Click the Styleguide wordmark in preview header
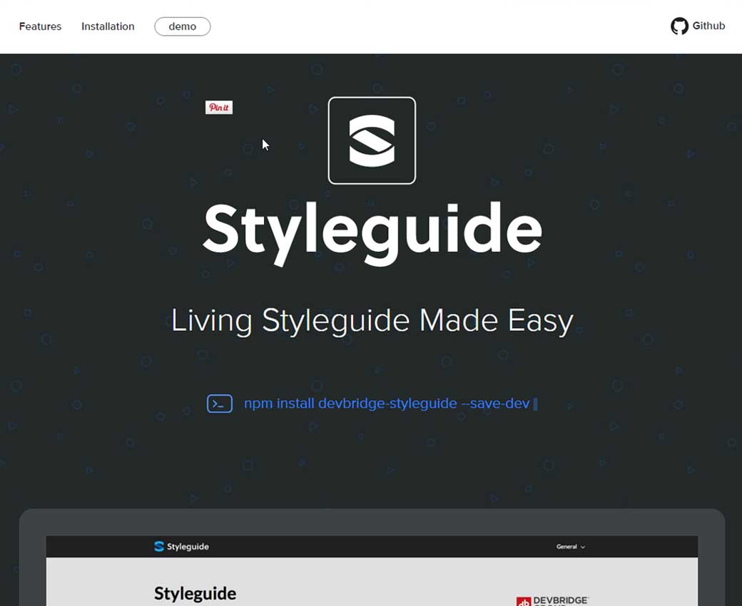Viewport: 742px width, 606px height. point(188,547)
